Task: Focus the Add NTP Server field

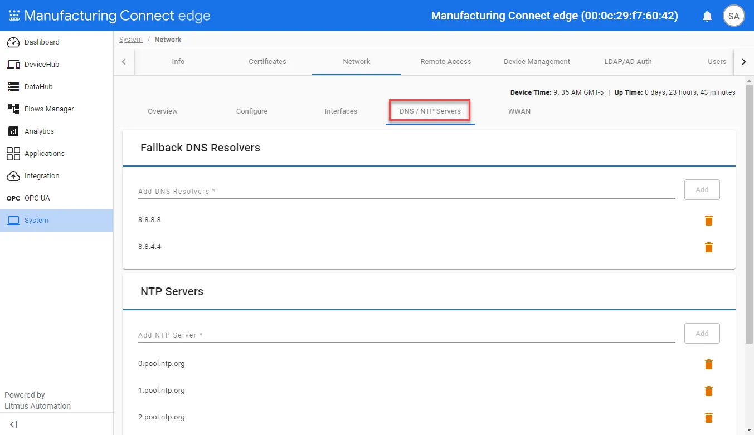Action: (x=407, y=335)
